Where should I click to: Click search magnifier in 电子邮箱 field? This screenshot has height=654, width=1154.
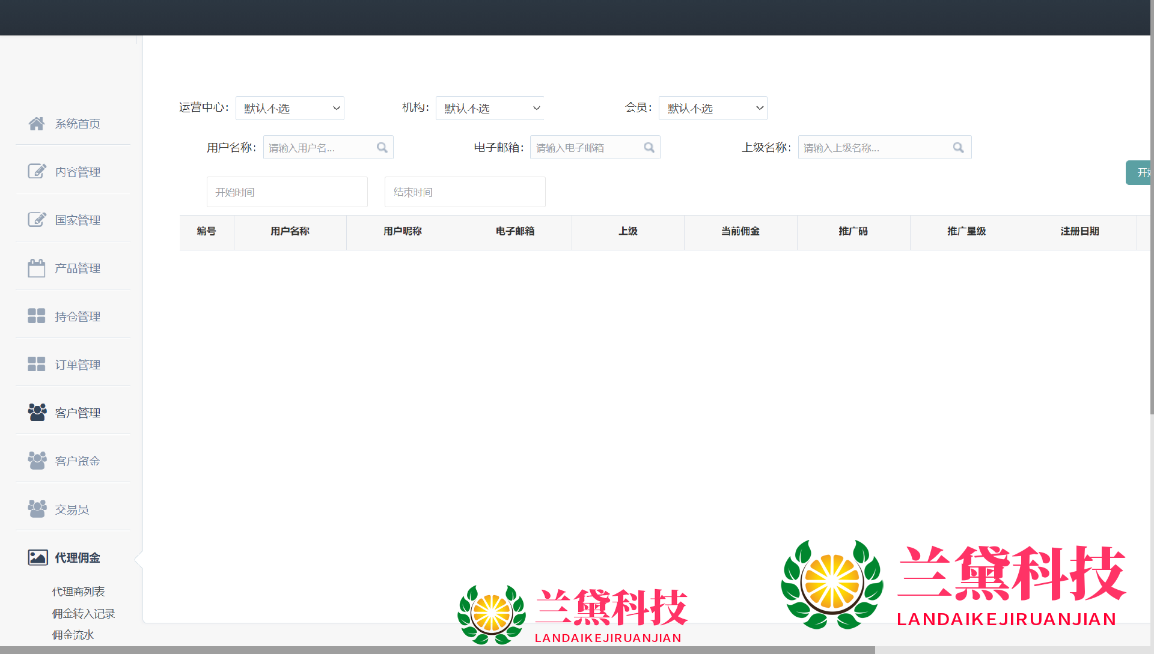pos(649,148)
